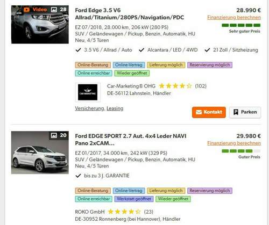Open the Ford Edge 3.5 V6 listing title
Screen dimensions: 269x225
[x=130, y=14]
